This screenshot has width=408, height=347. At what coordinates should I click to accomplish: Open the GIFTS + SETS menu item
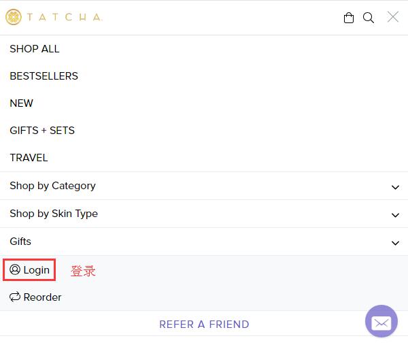coord(42,131)
